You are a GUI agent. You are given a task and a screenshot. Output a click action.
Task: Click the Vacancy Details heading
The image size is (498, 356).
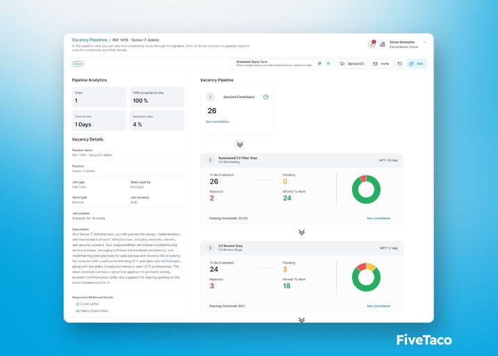[88, 140]
